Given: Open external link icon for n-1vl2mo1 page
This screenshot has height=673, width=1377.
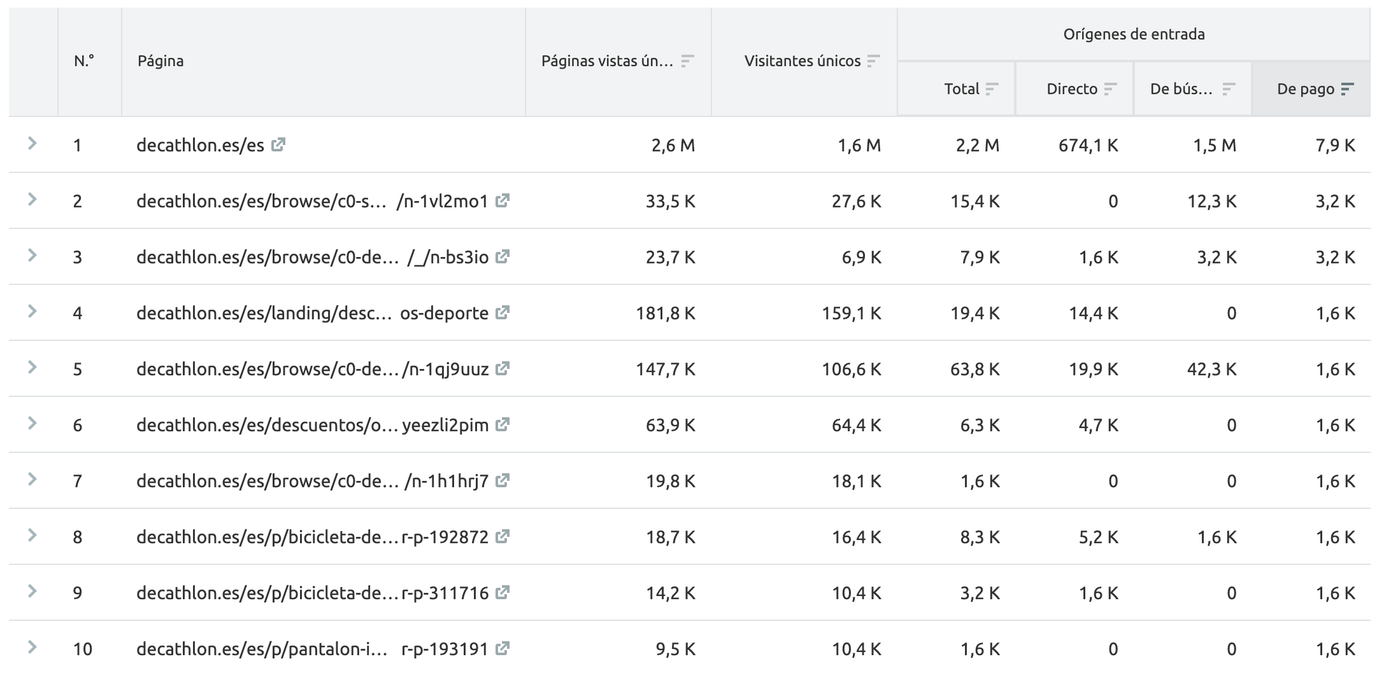Looking at the screenshot, I should [x=503, y=201].
